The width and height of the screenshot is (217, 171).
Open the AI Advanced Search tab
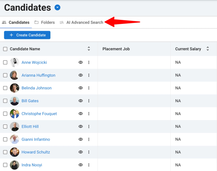(x=81, y=22)
